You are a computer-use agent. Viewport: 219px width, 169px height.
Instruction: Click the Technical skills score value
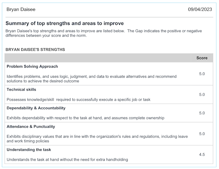(x=202, y=95)
